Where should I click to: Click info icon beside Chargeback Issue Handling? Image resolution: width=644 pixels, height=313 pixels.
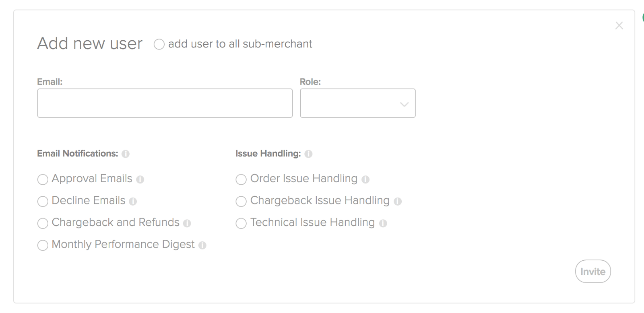click(398, 201)
